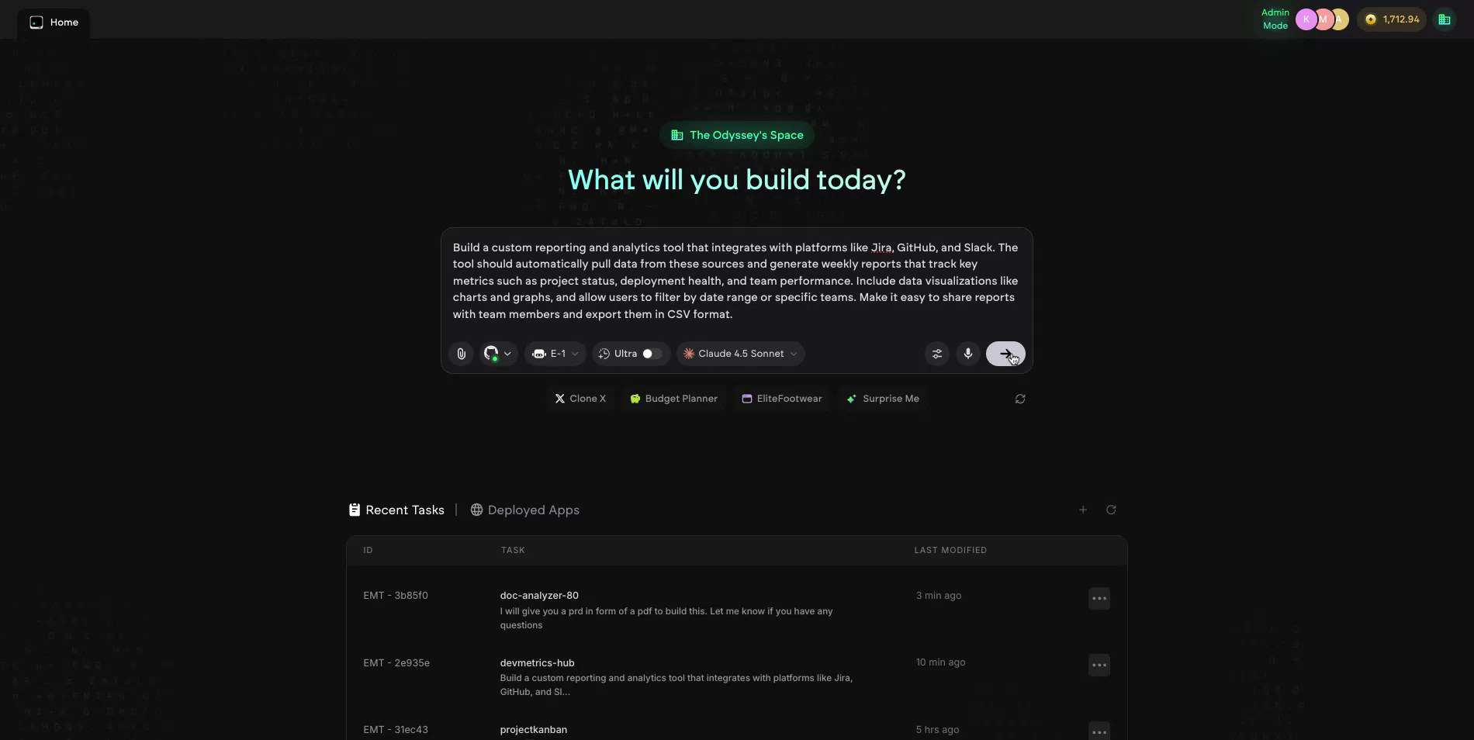Viewport: 1474px width, 740px height.
Task: Select the GitHub connection icon
Action: point(490,354)
